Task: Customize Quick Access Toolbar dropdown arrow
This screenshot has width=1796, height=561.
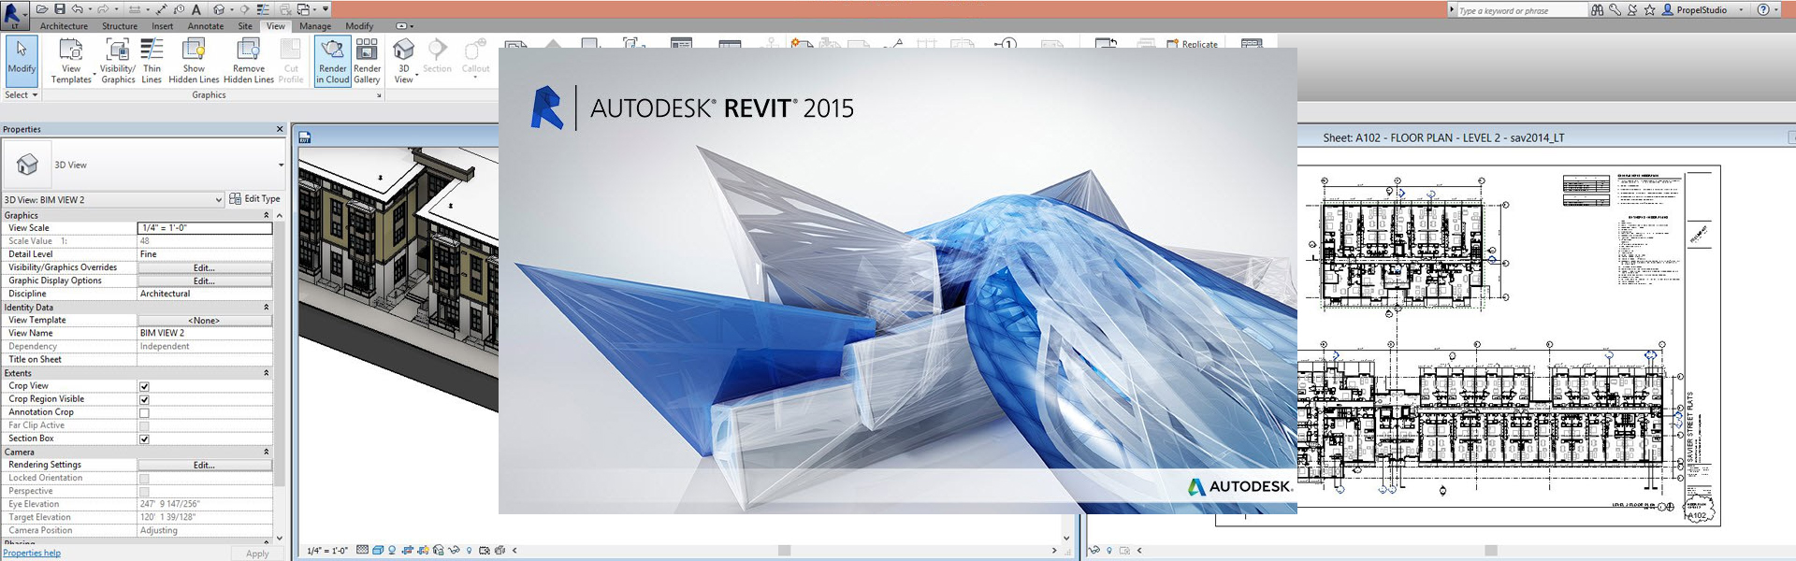Action: [326, 9]
